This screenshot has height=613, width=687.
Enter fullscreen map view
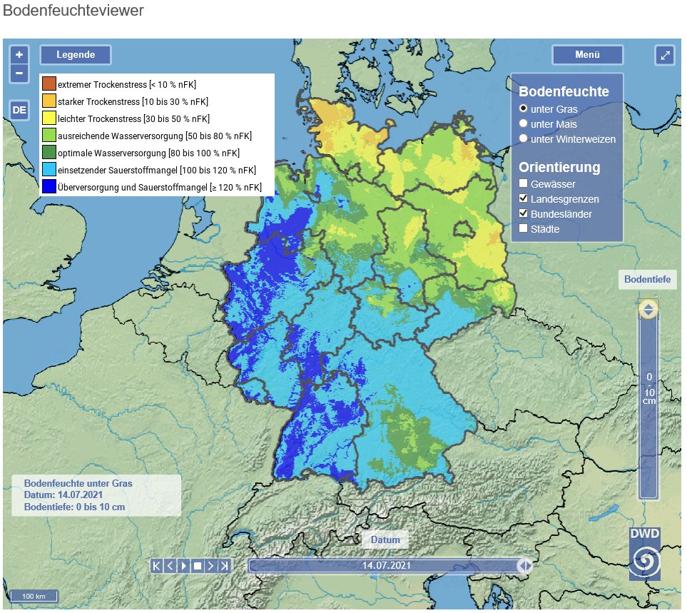point(664,54)
